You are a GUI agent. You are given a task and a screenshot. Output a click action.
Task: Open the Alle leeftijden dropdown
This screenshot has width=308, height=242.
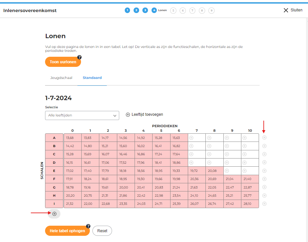[x=82, y=115]
